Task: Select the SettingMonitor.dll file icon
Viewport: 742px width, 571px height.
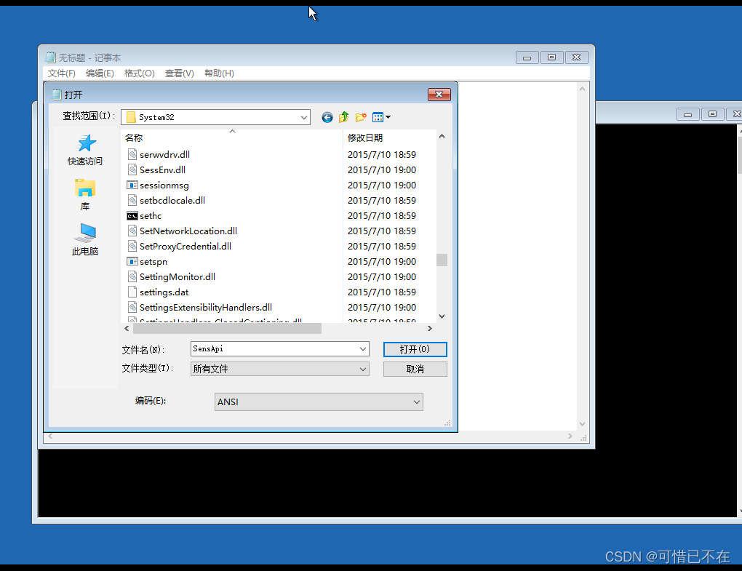Action: (x=132, y=276)
